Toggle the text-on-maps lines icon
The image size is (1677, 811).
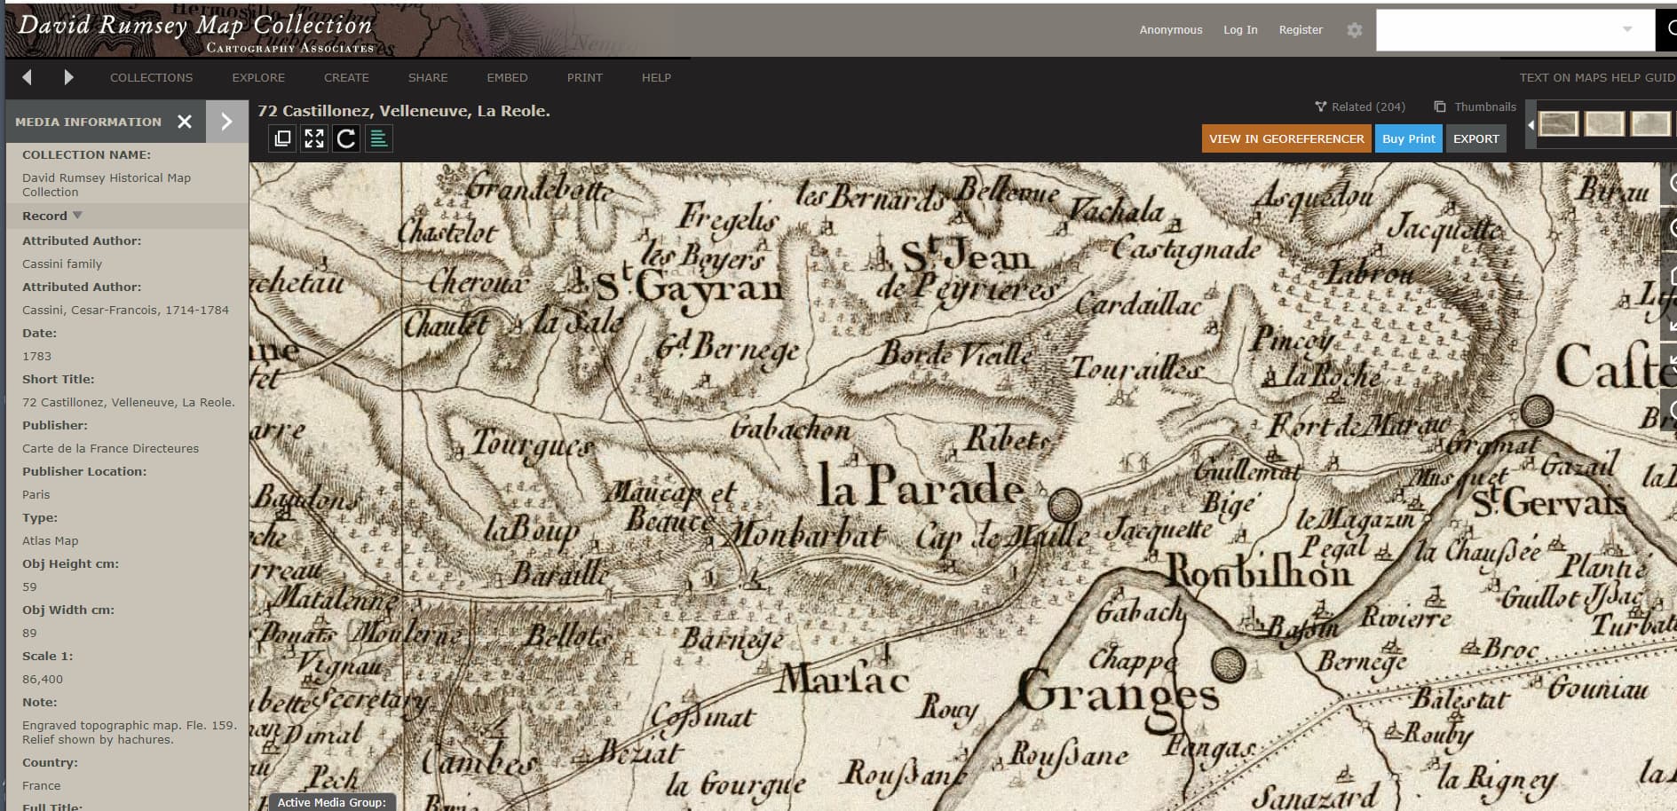tap(378, 138)
